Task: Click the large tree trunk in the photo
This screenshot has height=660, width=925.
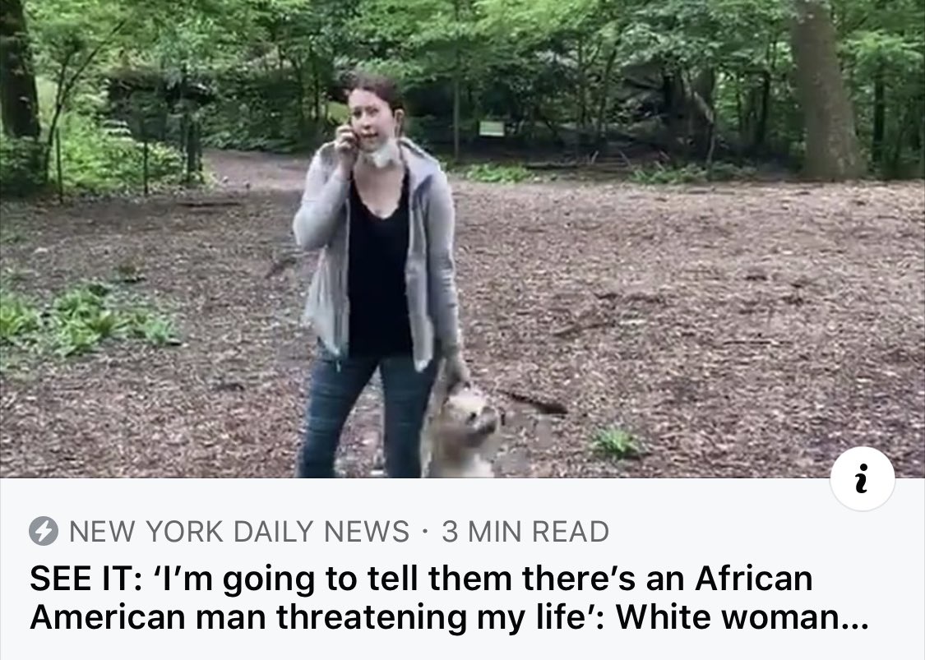Action: point(824,89)
